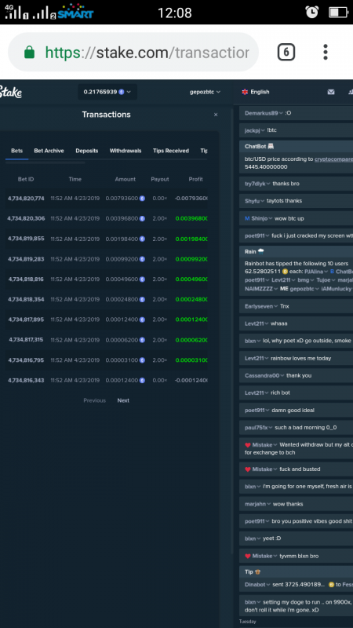Click amount 0.00793600 in first row
This screenshot has height=628, width=353.
point(122,199)
